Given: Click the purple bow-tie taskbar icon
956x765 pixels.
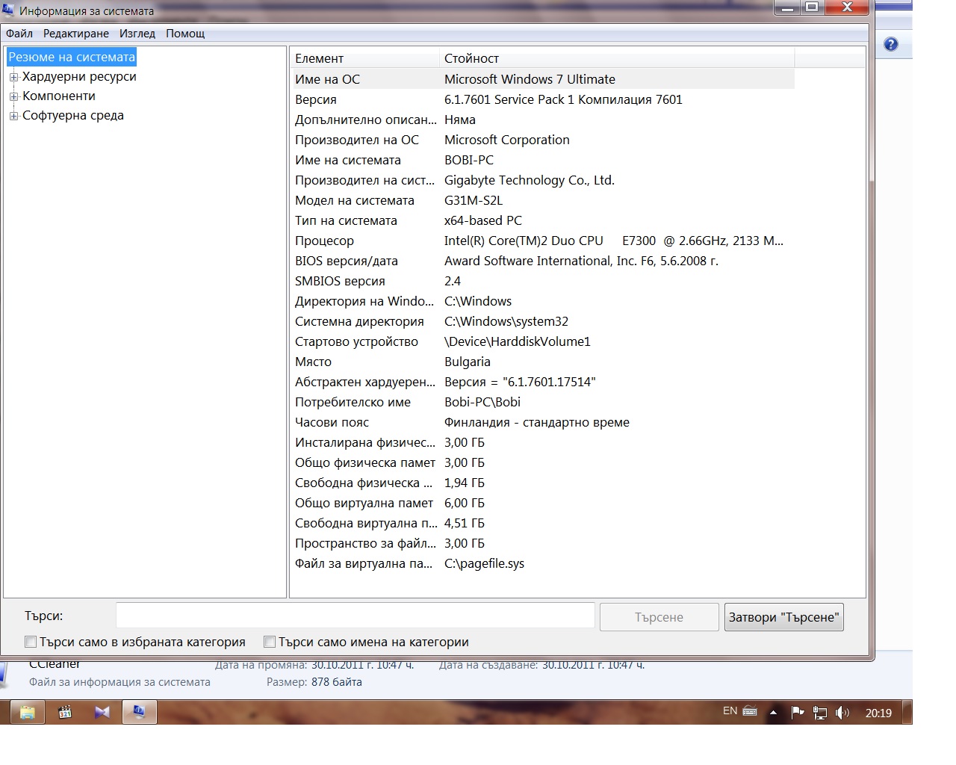Looking at the screenshot, I should pos(102,712).
